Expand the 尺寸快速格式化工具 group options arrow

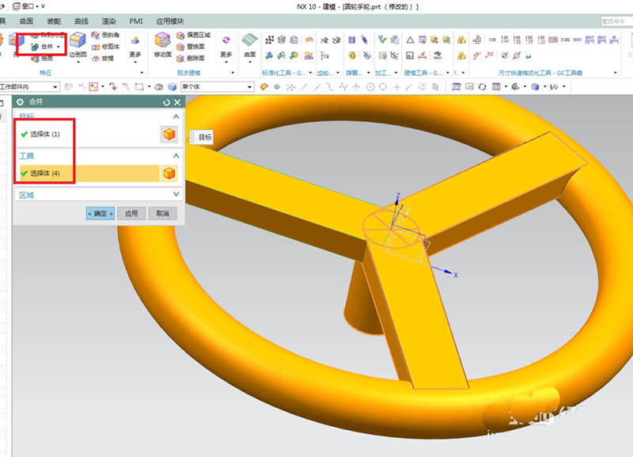coord(616,73)
